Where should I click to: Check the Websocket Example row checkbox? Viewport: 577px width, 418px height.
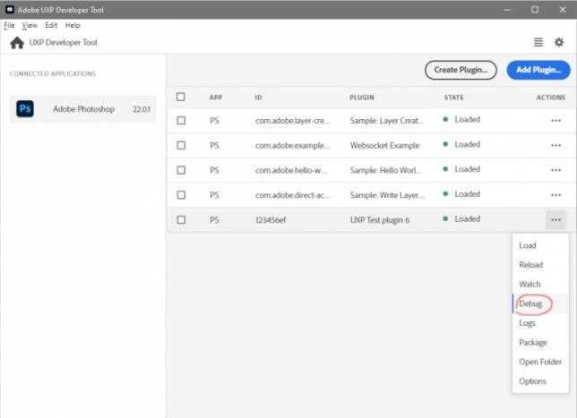[181, 145]
